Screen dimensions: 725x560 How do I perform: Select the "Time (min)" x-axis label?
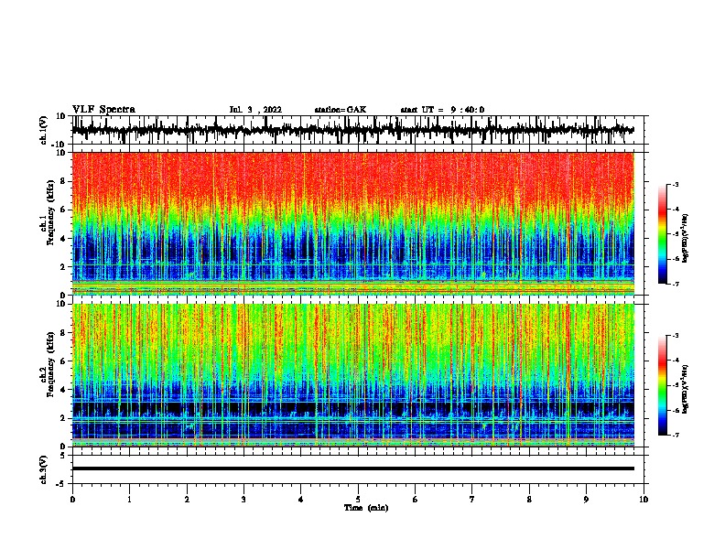[366, 508]
